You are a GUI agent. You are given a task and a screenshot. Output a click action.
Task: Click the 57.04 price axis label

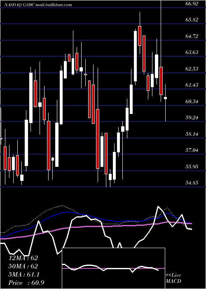pyautogui.click(x=192, y=150)
